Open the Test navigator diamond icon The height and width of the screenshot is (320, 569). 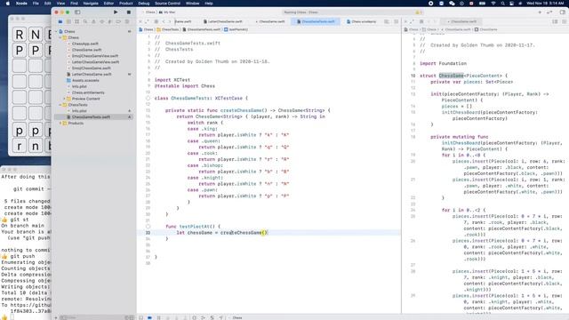[102, 21]
